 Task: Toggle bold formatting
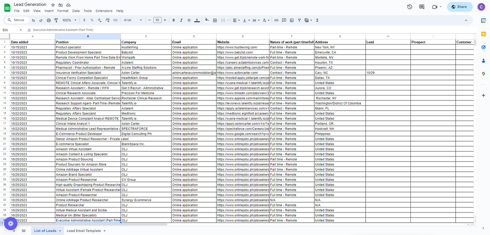click(x=173, y=20)
